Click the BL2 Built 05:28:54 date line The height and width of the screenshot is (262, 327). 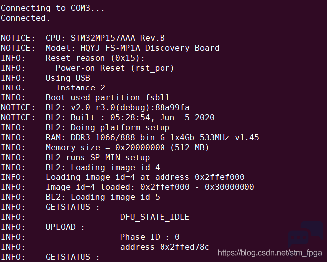[x=130, y=118]
